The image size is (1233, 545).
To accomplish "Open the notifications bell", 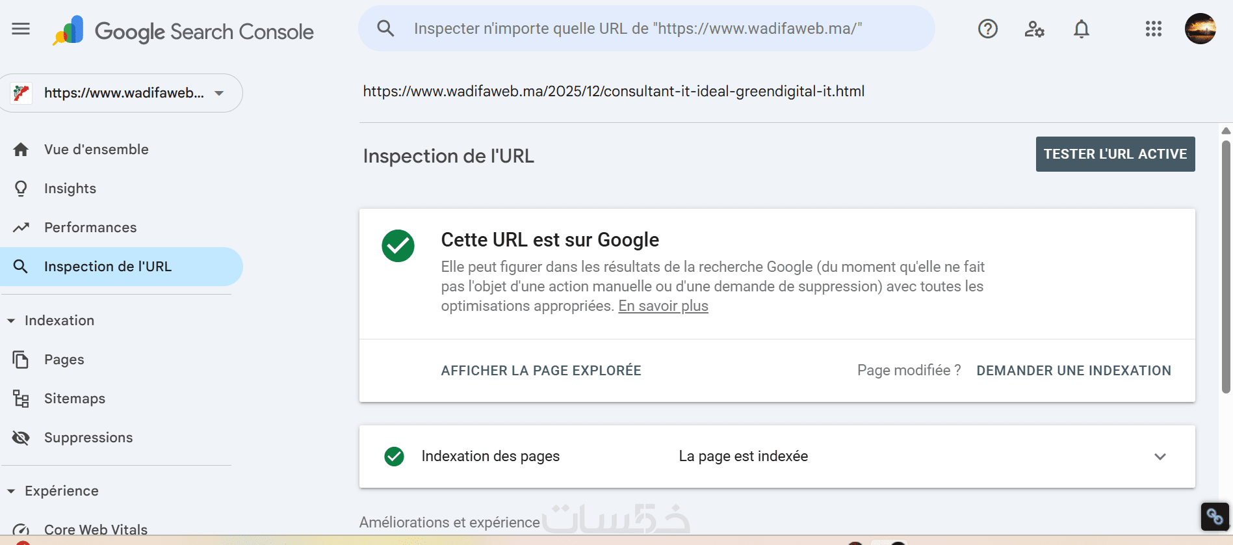I will click(1081, 29).
